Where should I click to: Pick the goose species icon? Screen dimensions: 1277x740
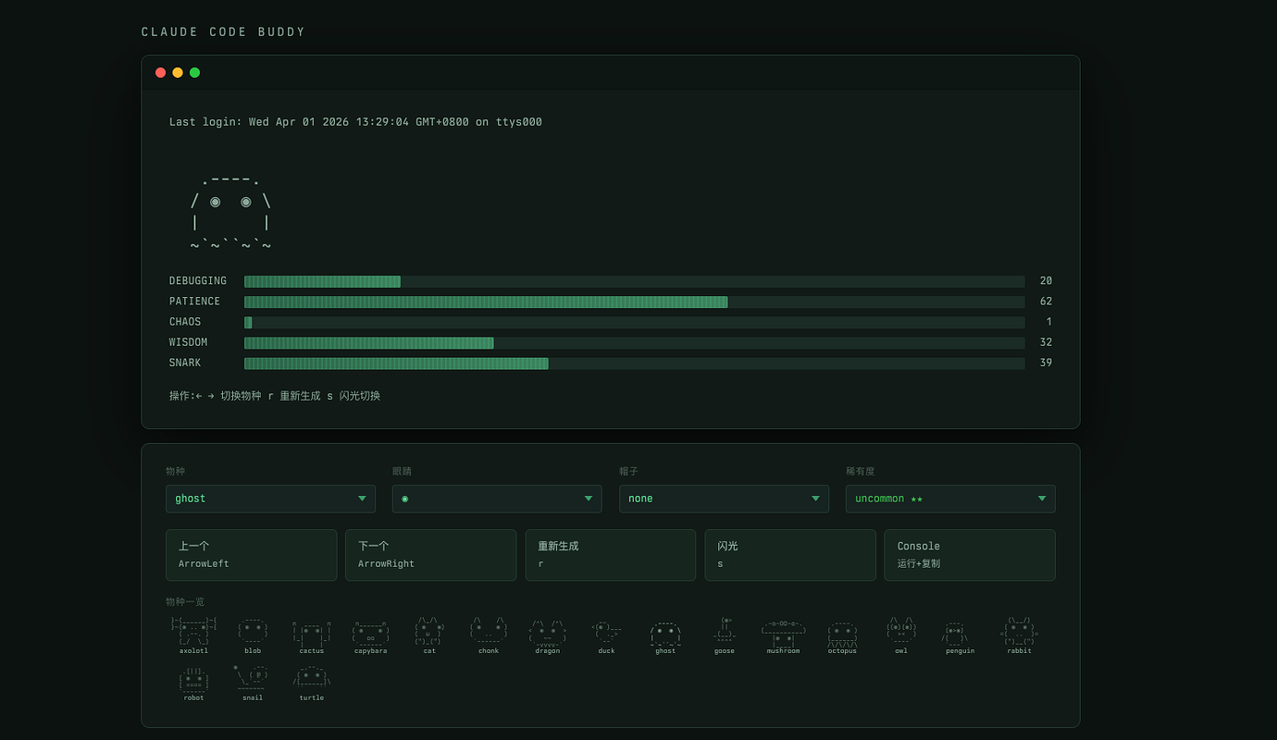[x=725, y=635]
